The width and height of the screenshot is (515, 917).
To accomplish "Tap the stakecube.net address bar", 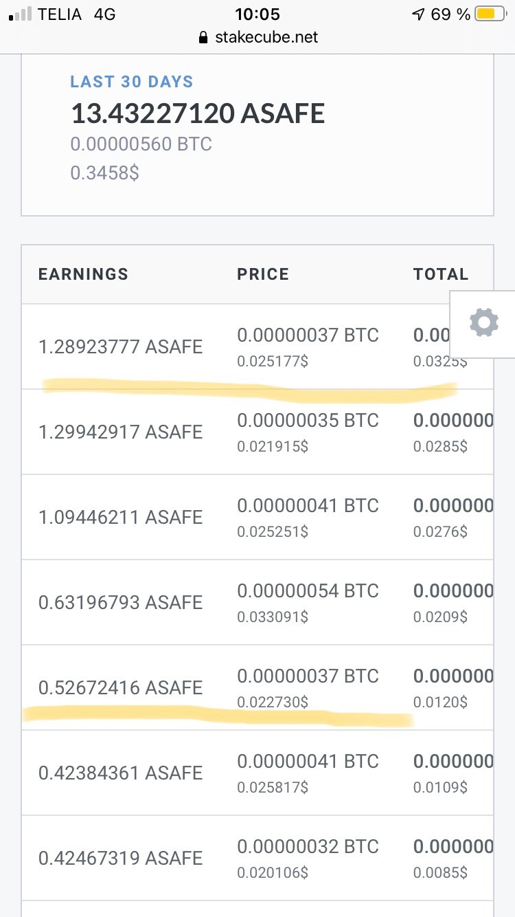I will pos(257,37).
